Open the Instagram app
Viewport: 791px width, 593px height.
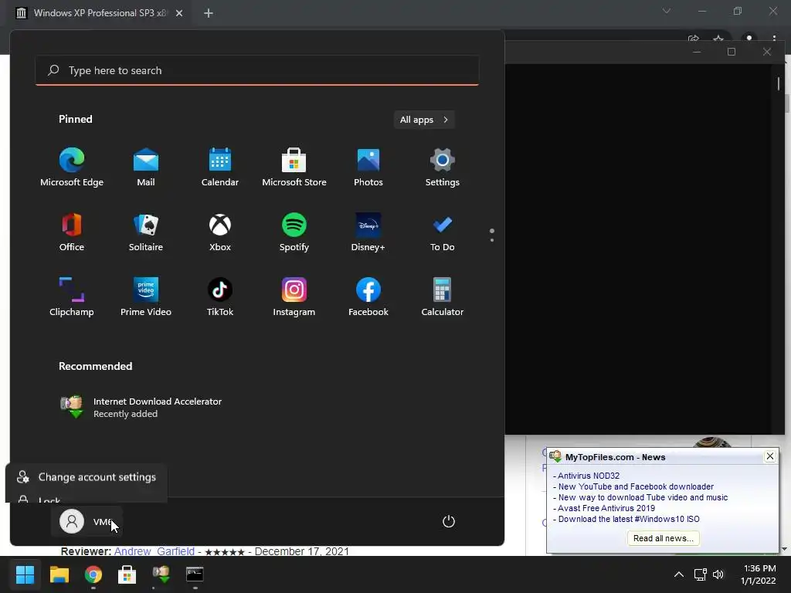[294, 297]
